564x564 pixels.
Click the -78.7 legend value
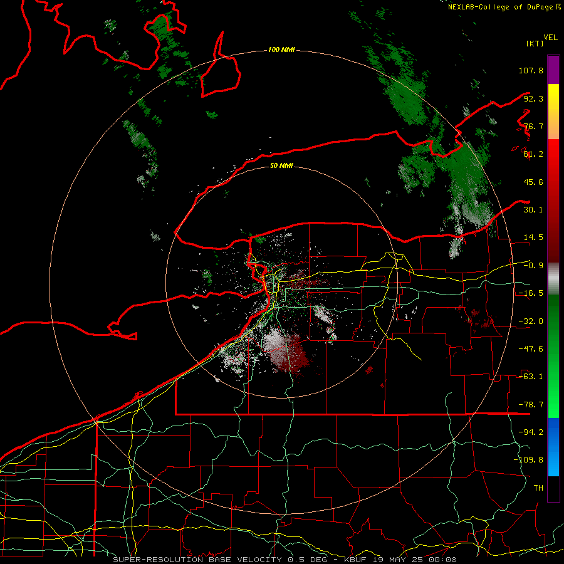[531, 405]
